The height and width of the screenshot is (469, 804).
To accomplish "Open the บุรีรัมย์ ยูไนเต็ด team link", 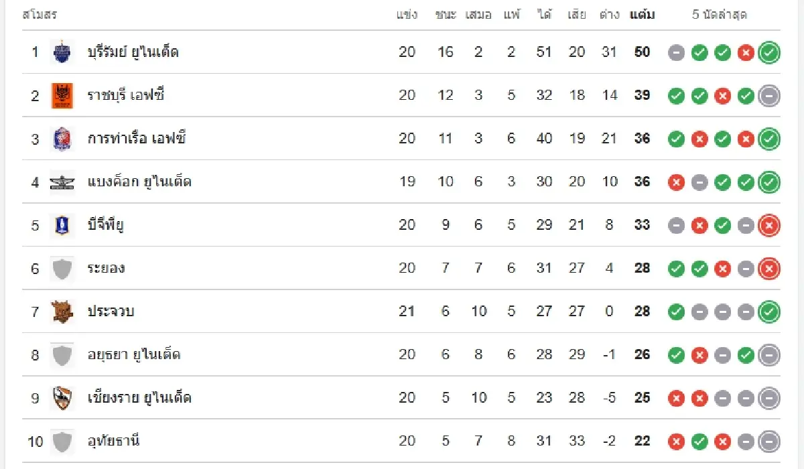I will pos(133,52).
